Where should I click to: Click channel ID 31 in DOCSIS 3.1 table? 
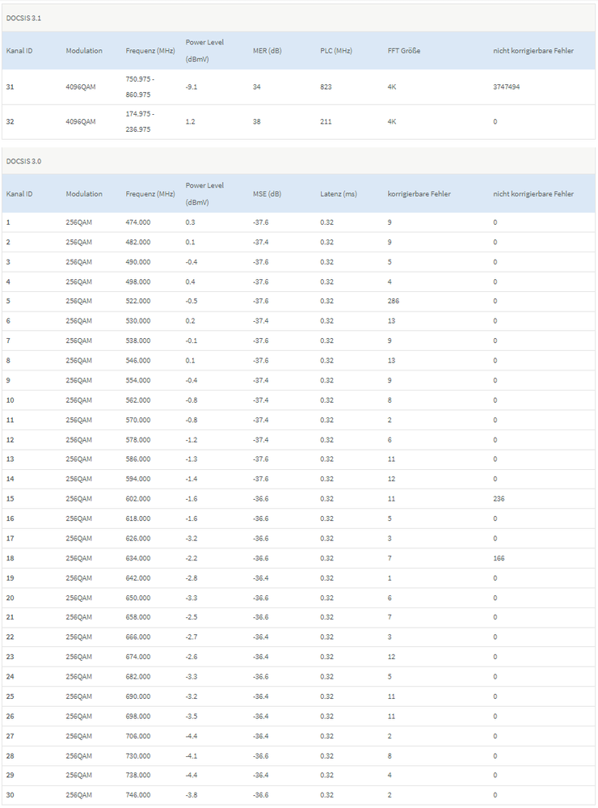(10, 87)
